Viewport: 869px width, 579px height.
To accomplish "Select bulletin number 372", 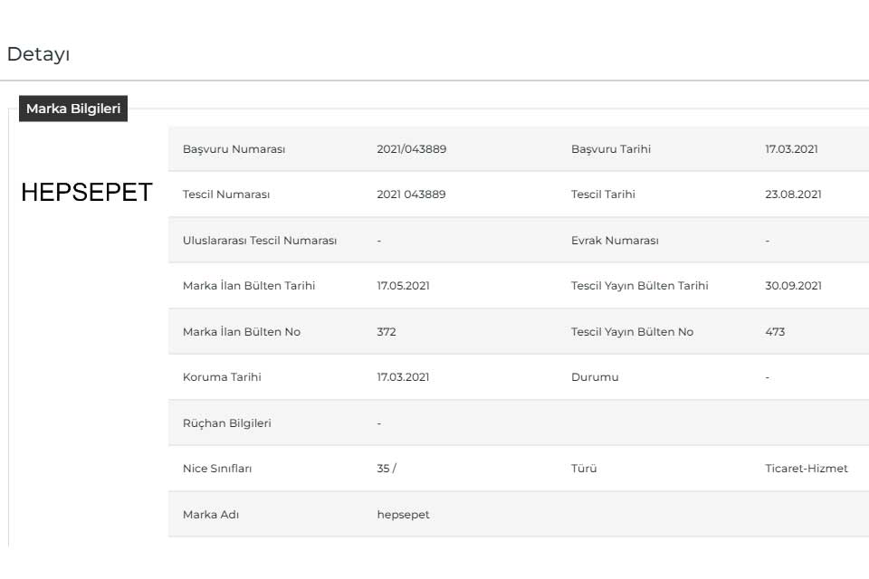I will tap(387, 332).
